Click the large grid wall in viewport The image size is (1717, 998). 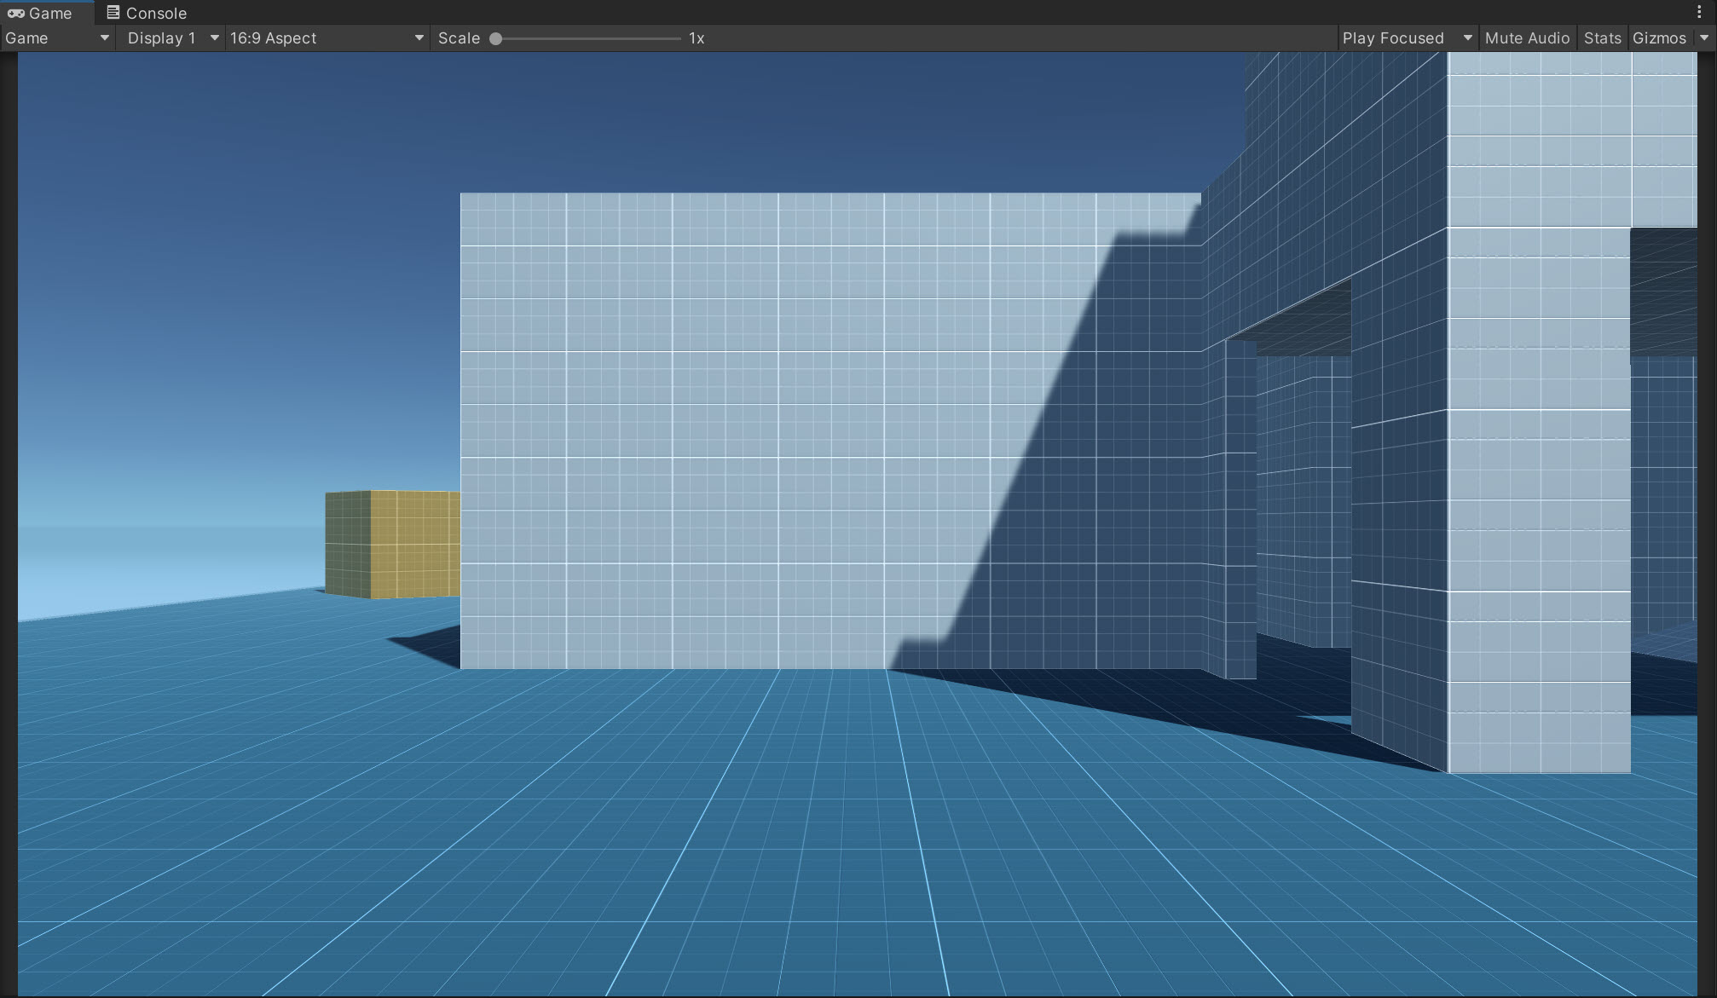[725, 426]
